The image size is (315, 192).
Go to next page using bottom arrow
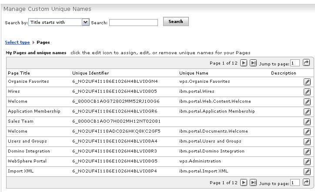(244, 182)
